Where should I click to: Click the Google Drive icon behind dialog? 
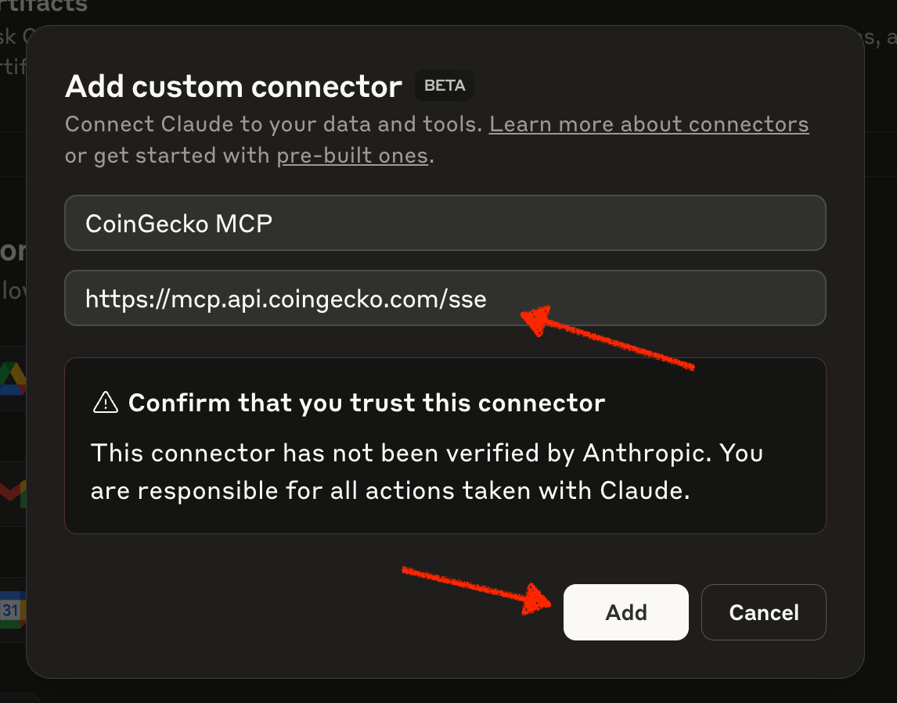click(13, 378)
